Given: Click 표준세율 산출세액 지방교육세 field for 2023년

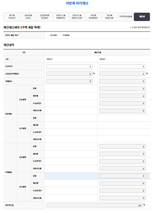Looking at the screenshot, I should (123, 111).
